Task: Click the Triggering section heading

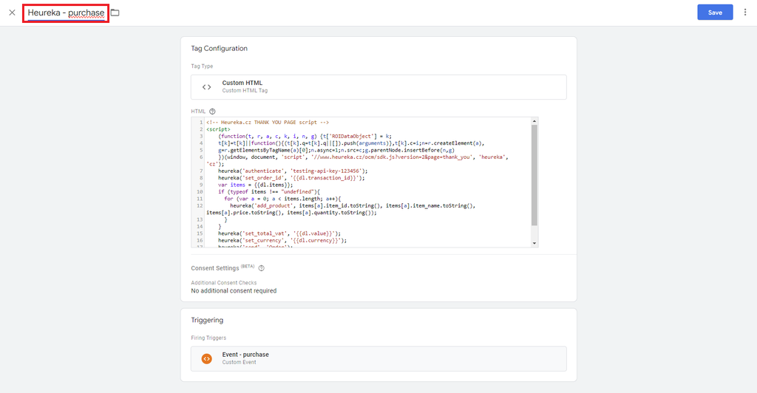Action: coord(207,320)
